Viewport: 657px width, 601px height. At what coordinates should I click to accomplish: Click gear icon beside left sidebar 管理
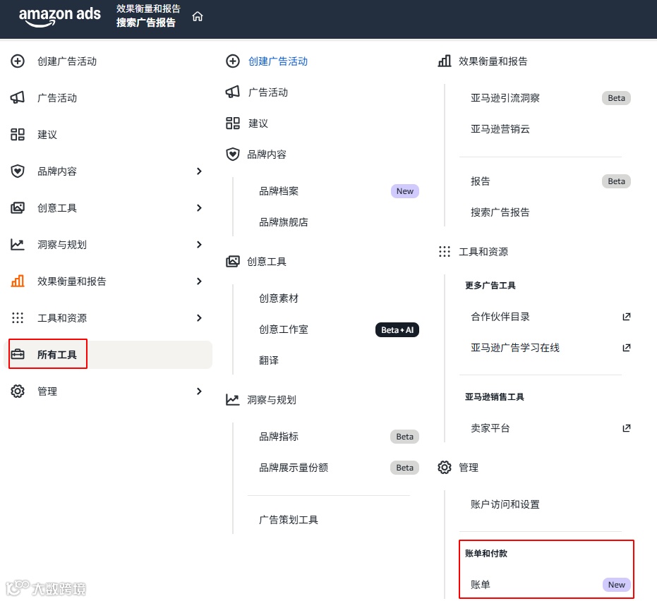tap(18, 391)
